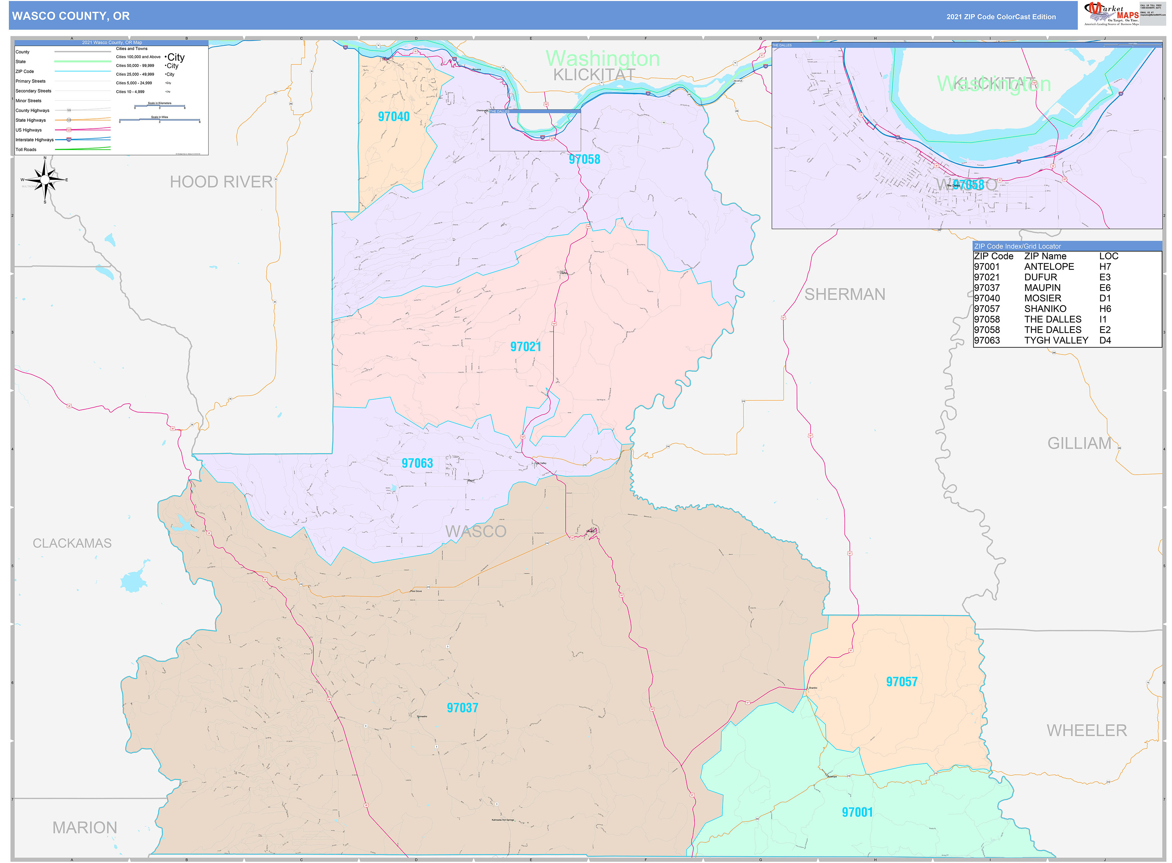The image size is (1172, 863).
Task: Select the State Highways circle marker in legend
Action: [69, 120]
